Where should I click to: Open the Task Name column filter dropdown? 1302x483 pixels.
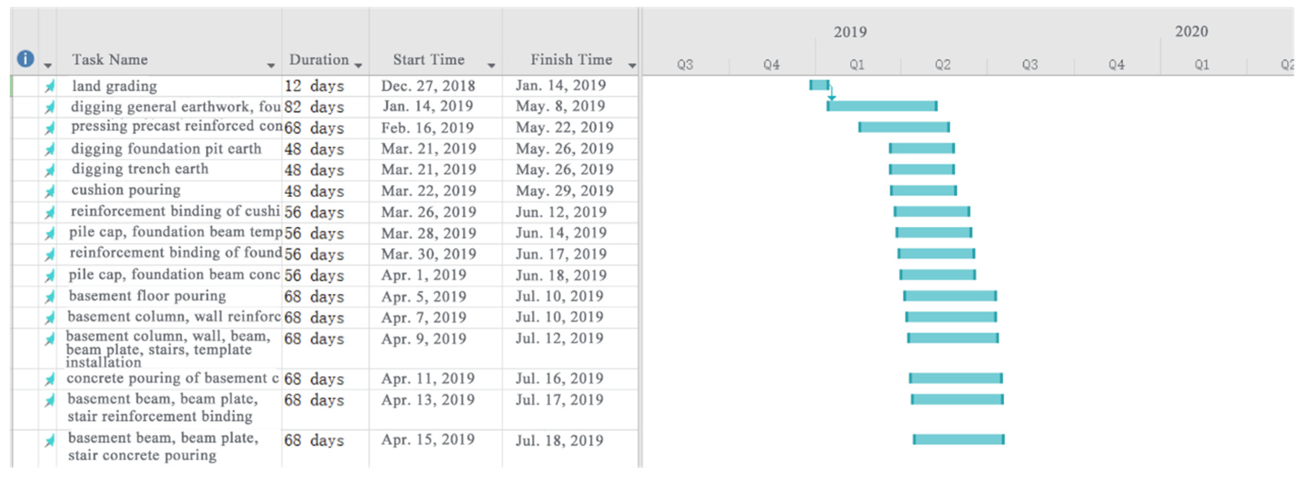(x=271, y=65)
